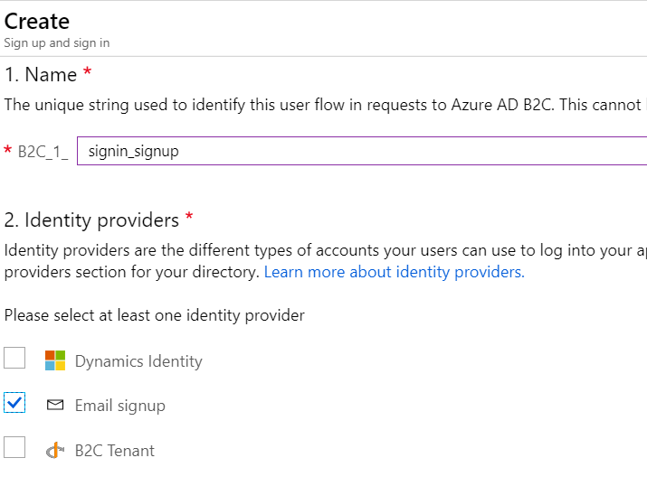Viewport: 647px width, 486px height.
Task: Click the select at least one provider text
Action: pos(155,315)
